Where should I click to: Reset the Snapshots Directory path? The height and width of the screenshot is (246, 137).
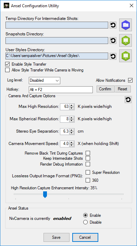click(113, 41)
